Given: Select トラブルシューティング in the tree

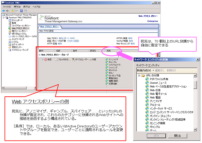Looking at the screenshot, I should point(20,50).
